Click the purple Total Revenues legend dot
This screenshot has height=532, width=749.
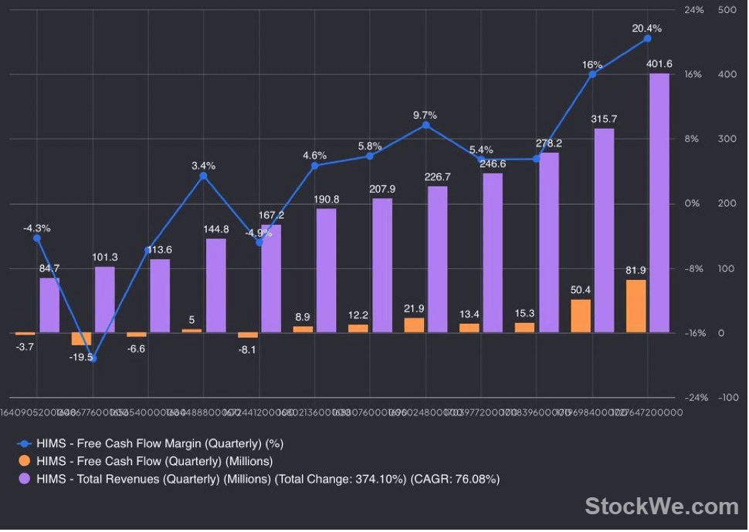[25, 479]
